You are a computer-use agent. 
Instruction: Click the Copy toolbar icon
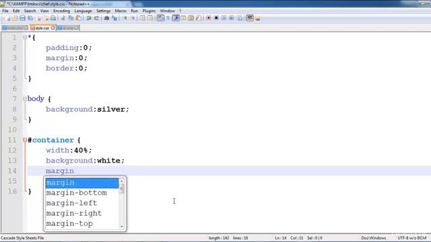(x=71, y=18)
